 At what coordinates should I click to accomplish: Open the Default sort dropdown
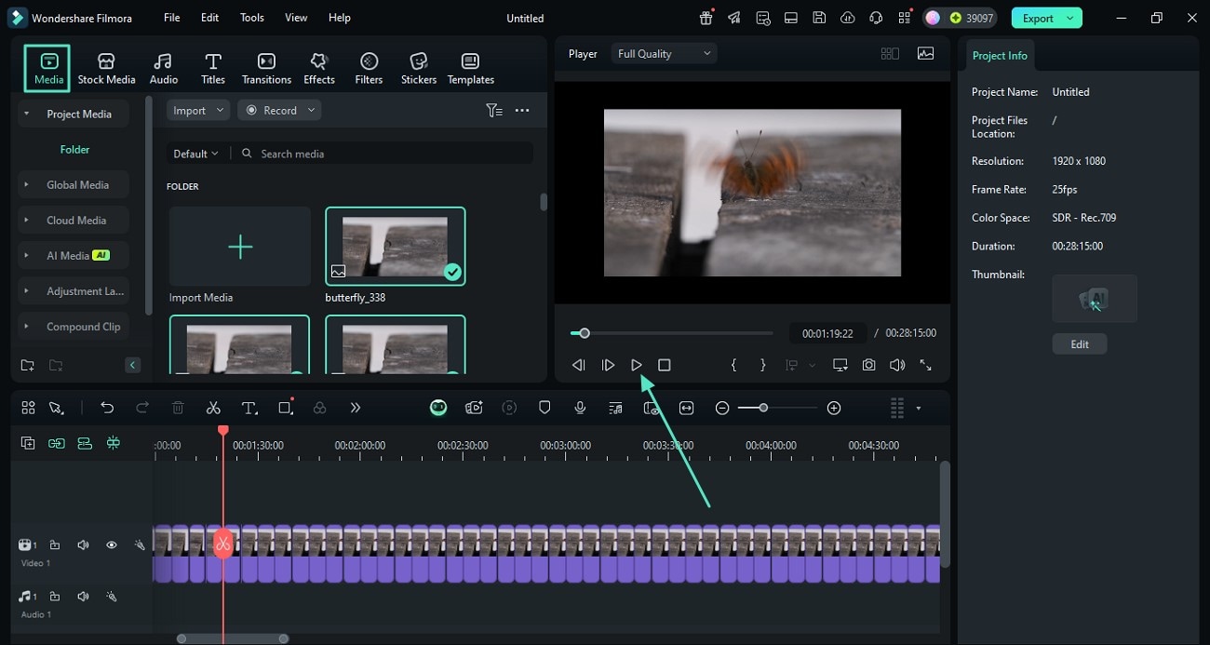(195, 154)
